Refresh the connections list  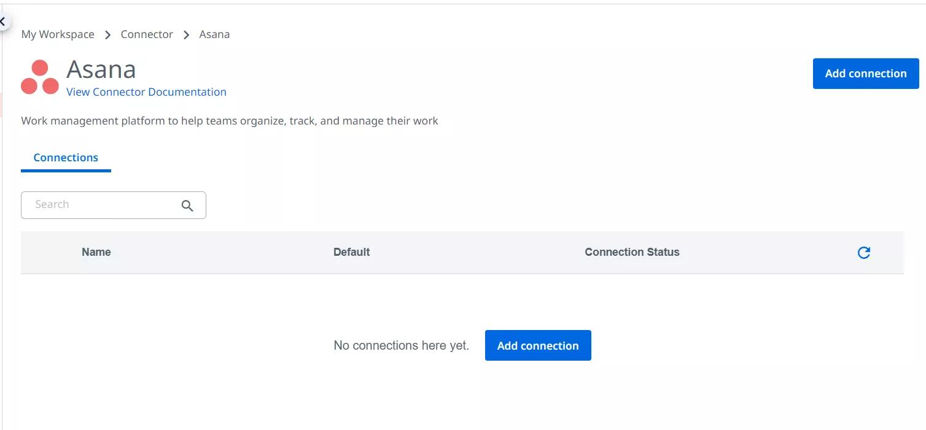coord(863,253)
